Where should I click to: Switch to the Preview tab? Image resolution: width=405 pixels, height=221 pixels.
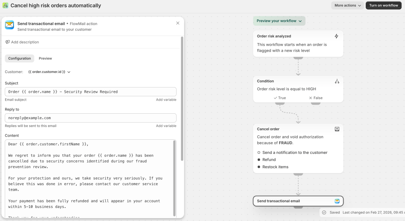(45, 58)
